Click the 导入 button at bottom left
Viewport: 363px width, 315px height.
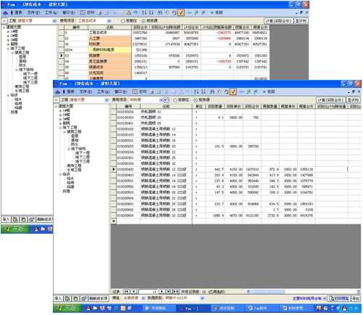pos(58,298)
